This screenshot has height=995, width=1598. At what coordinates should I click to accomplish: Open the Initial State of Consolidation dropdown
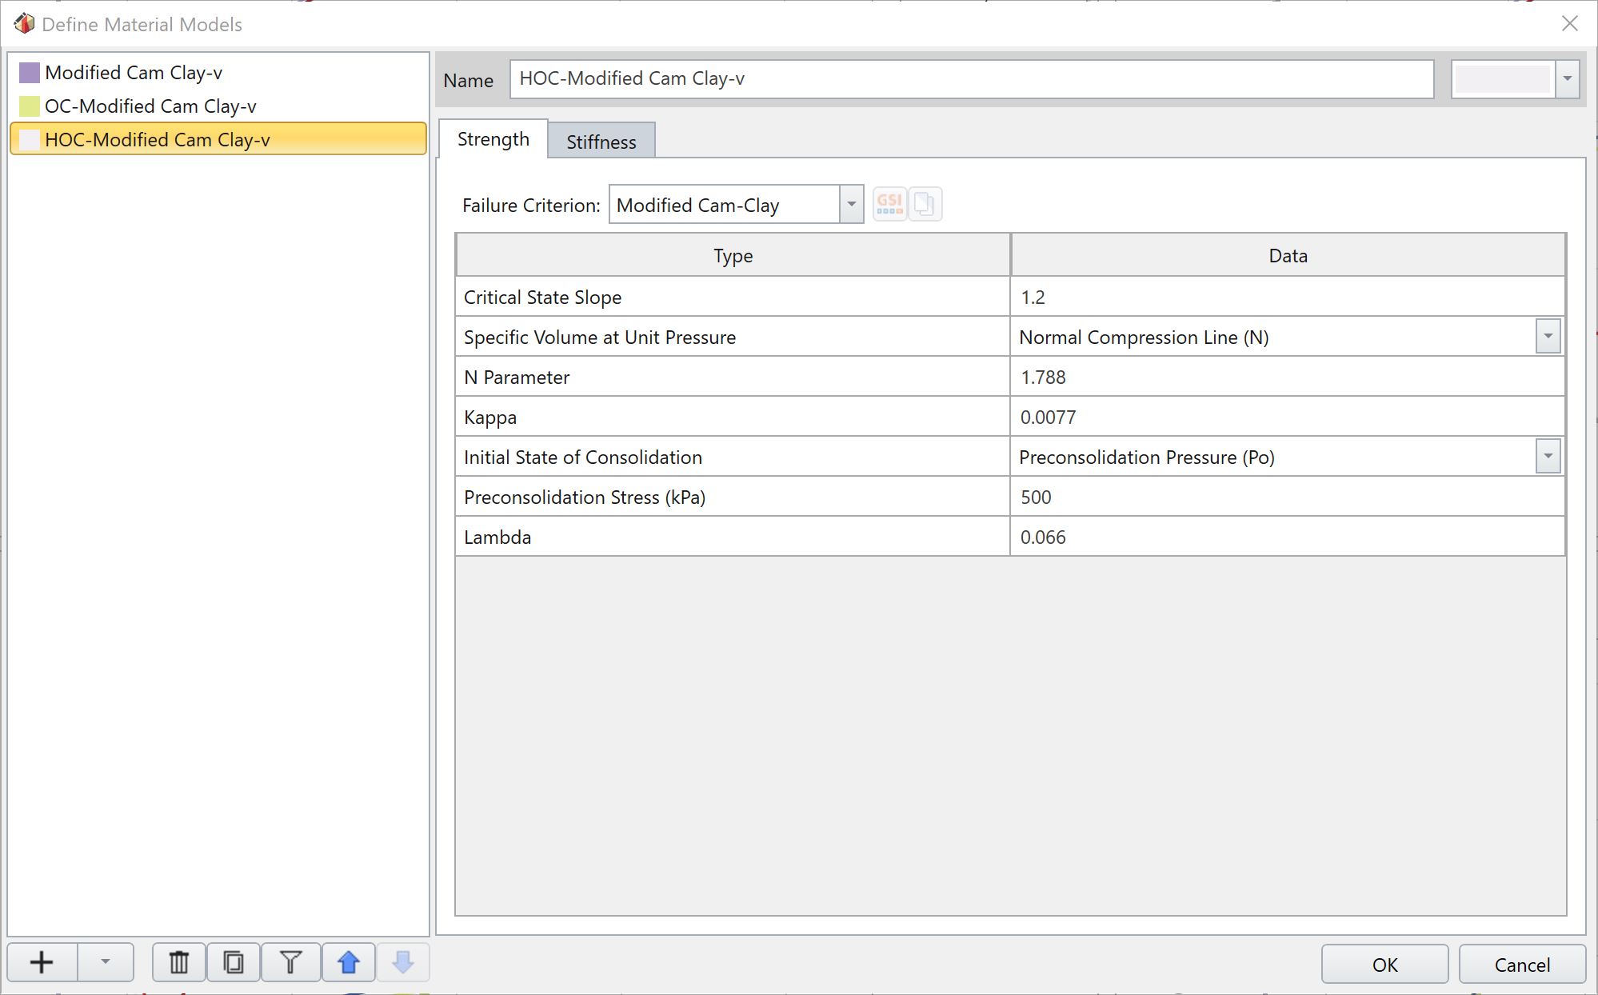click(1548, 456)
